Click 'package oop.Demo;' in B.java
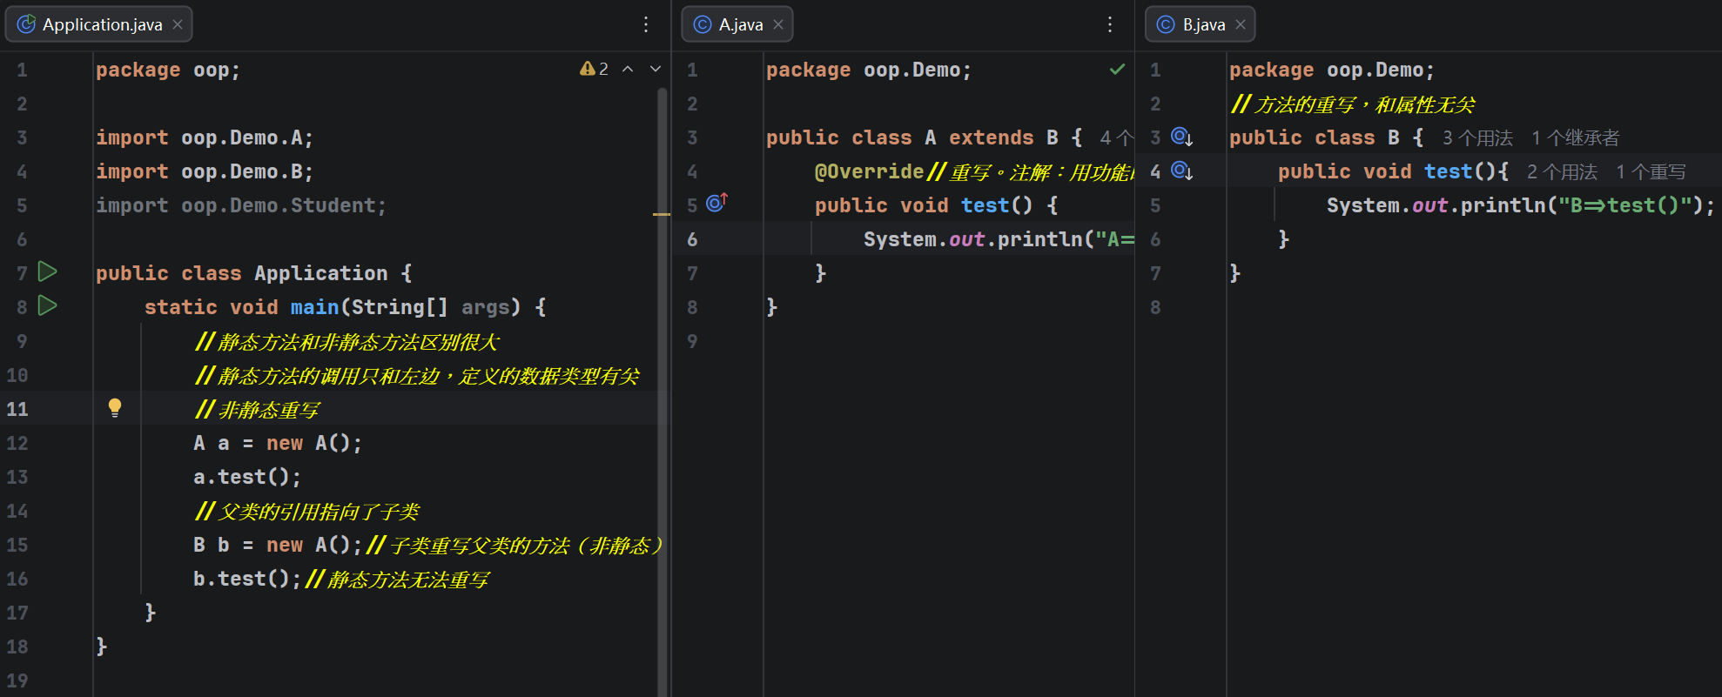The image size is (1722, 697). (x=1332, y=70)
